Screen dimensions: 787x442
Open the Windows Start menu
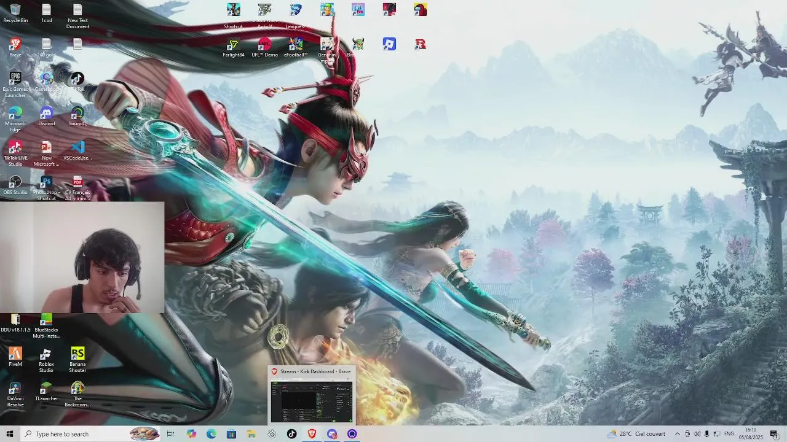tap(9, 434)
